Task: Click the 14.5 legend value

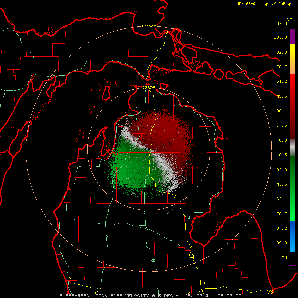Action: tap(282, 125)
